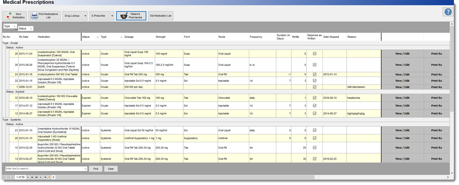Click the curved arrow icon in pager

[45, 177]
